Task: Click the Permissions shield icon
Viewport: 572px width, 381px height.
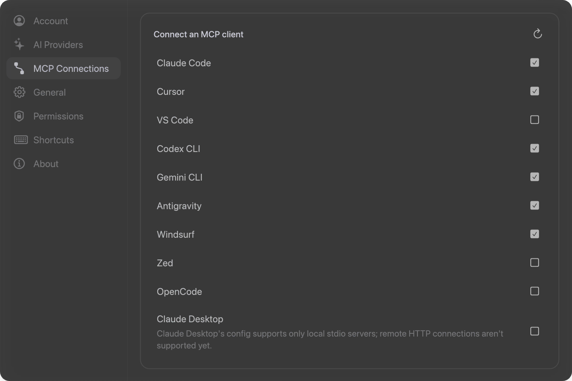Action: tap(19, 116)
